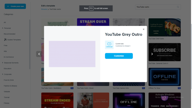Click the YouTube Outro: Music label
The height and width of the screenshot is (108, 192).
coord(85,88)
